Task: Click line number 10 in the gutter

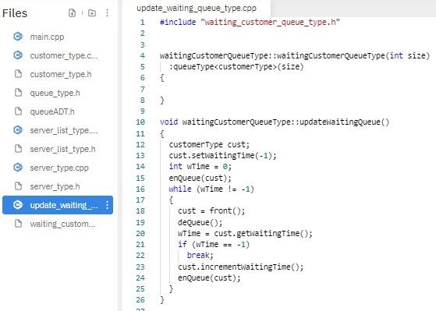Action: [x=140, y=122]
